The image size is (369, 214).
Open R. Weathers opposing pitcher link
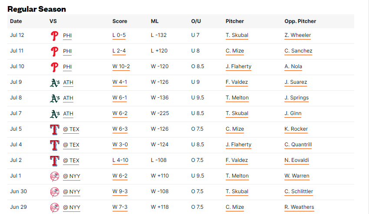click(x=300, y=207)
